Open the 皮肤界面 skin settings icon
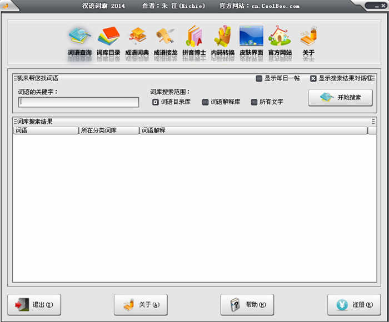 click(x=251, y=42)
